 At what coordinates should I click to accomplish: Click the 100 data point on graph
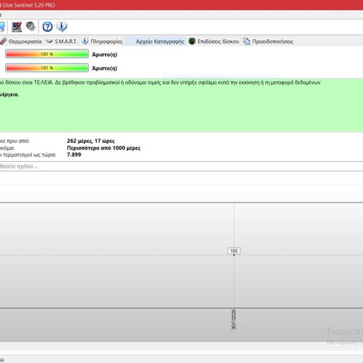[234, 251]
